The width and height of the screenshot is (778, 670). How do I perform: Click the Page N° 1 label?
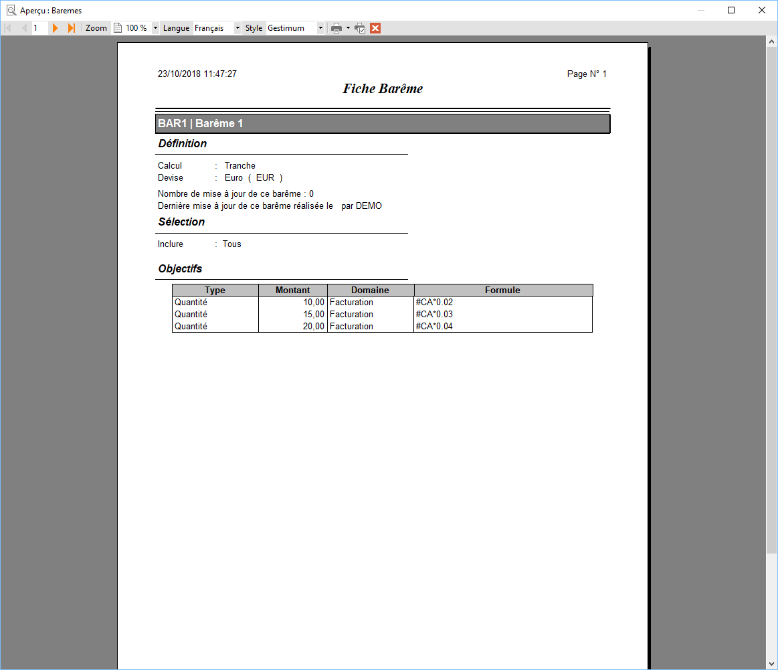pos(587,74)
